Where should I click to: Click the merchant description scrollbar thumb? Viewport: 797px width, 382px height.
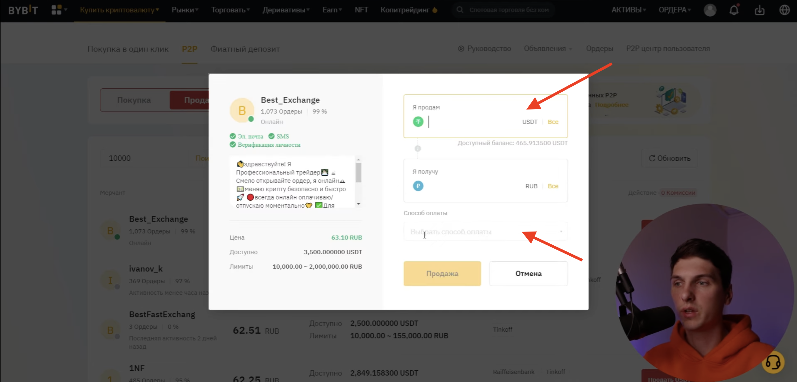(358, 172)
